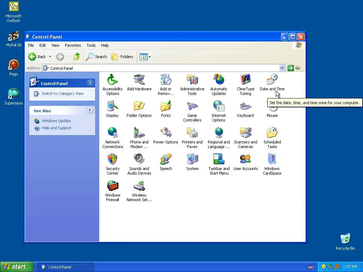Screen dimensions: 363x272
Task: Click the Up folder toolbar icon
Action: (x=77, y=57)
